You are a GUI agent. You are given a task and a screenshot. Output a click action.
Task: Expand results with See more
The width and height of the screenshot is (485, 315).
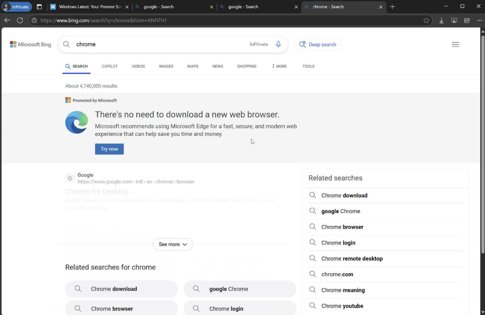coord(173,244)
